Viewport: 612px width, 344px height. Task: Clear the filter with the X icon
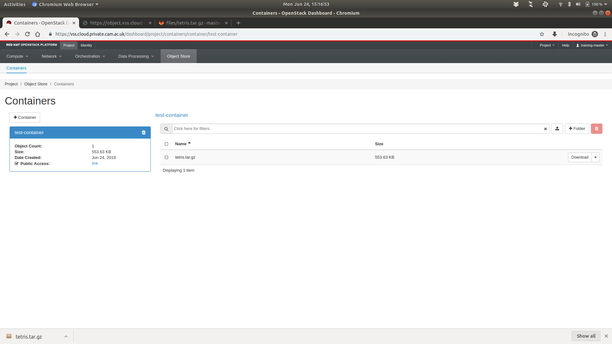point(545,129)
